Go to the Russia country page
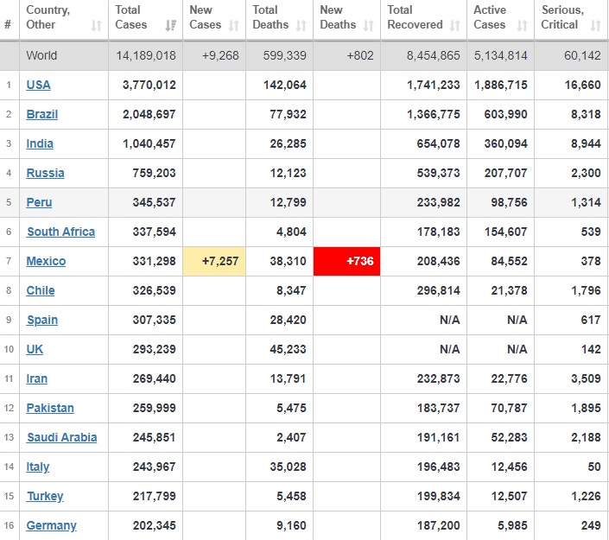The width and height of the screenshot is (609, 540). [45, 173]
